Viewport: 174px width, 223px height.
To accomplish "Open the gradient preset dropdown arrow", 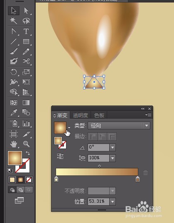I will tap(69, 127).
